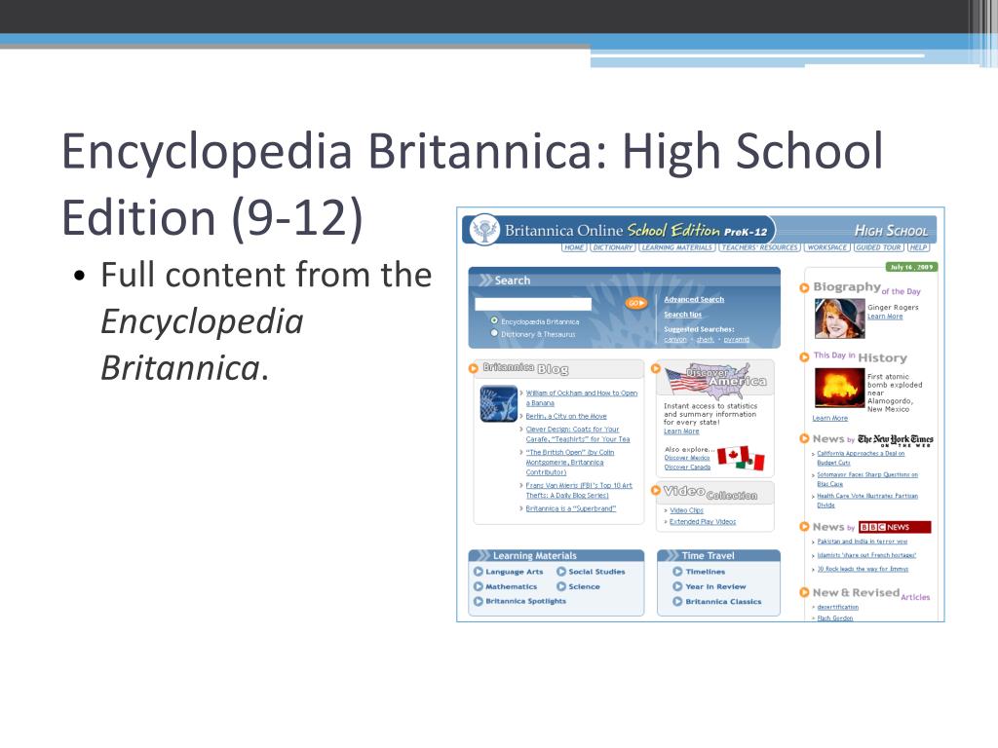The height and width of the screenshot is (748, 998).
Task: Open the TEACHERS' RESOURCES tab
Action: pos(759,247)
